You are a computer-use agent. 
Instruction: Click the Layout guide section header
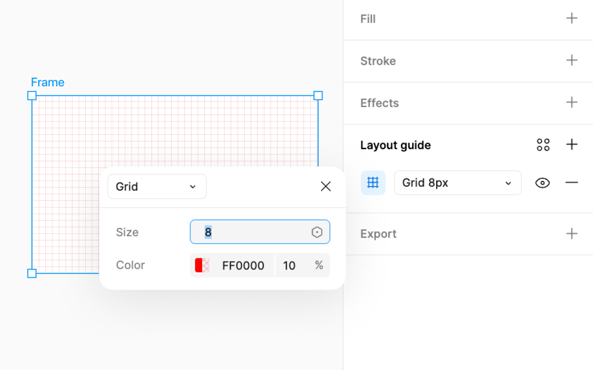click(395, 145)
